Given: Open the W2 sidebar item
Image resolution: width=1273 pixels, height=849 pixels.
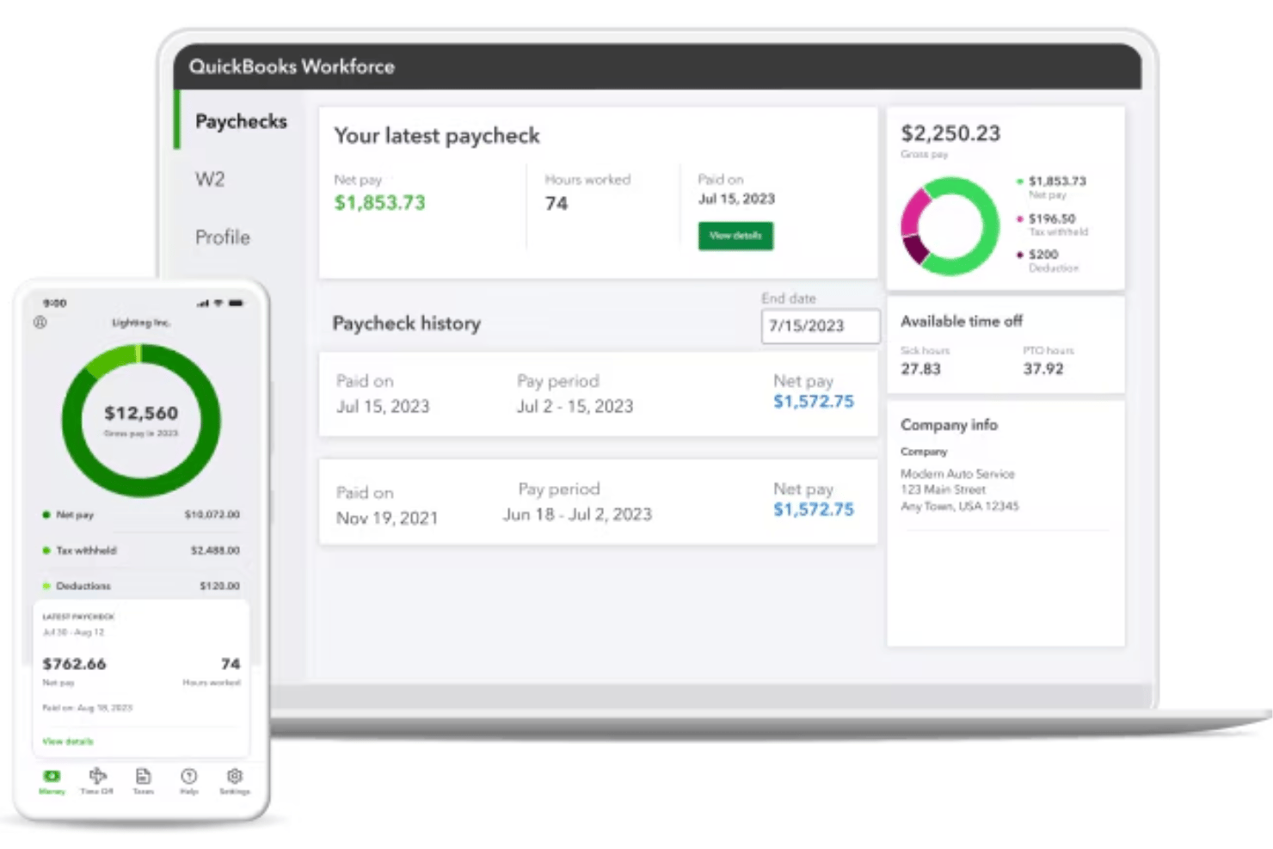Looking at the screenshot, I should [210, 179].
